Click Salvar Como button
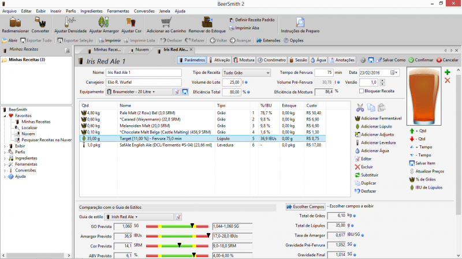This screenshot has height=259, width=462. pyautogui.click(x=391, y=60)
